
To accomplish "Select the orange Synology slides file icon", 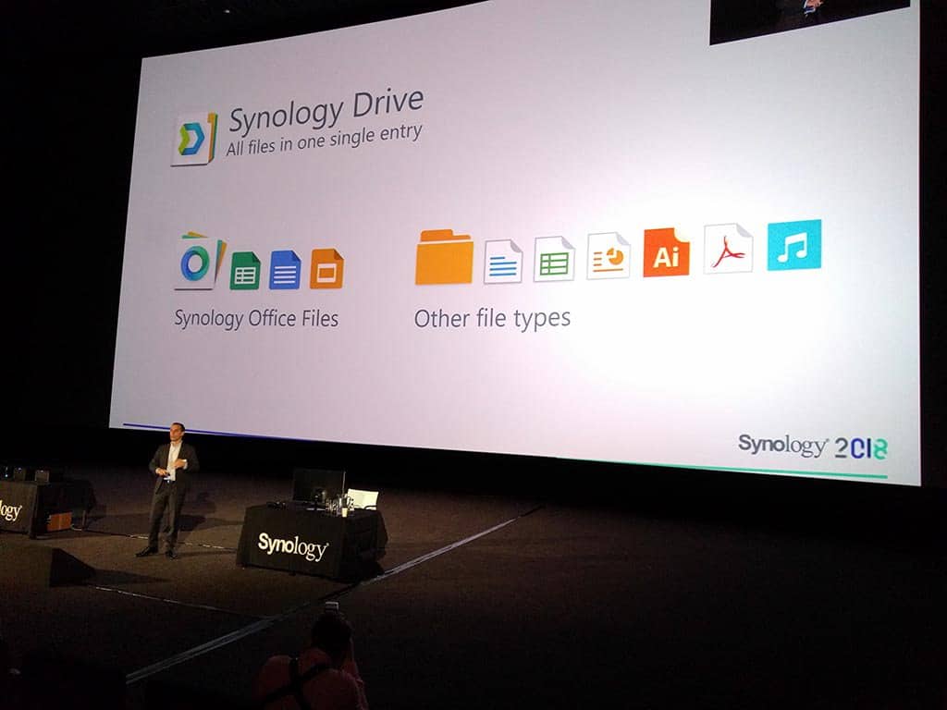I will (326, 269).
